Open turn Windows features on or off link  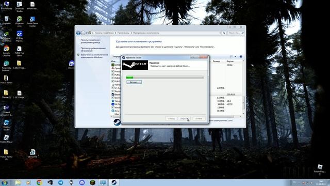pyautogui.click(x=94, y=56)
